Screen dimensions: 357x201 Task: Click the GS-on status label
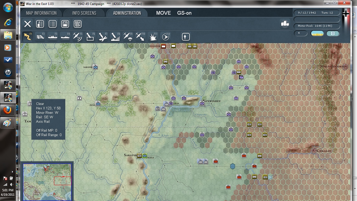click(x=184, y=13)
